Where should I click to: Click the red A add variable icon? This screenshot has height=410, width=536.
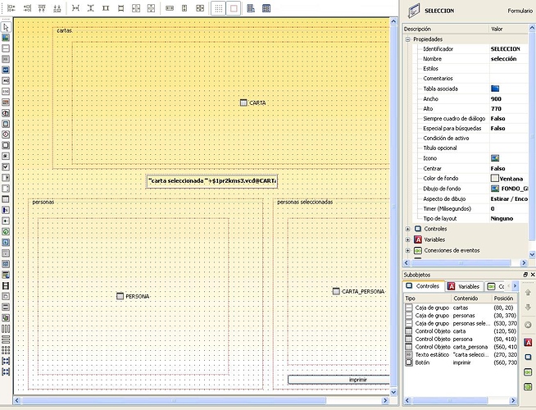point(528,342)
